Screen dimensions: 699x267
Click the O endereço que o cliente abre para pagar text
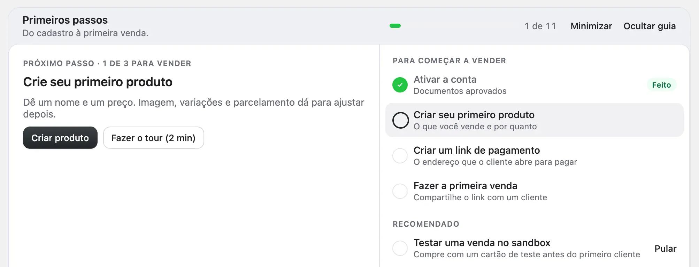pos(495,162)
